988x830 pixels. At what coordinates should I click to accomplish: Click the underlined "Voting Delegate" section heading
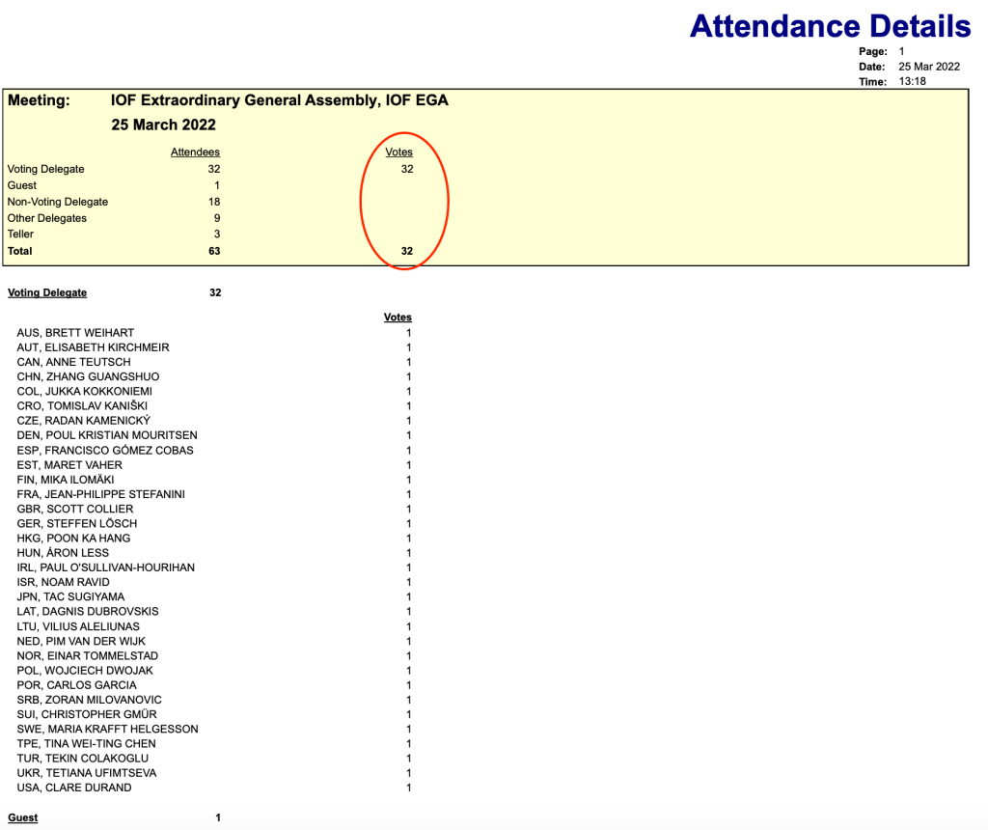tap(47, 292)
